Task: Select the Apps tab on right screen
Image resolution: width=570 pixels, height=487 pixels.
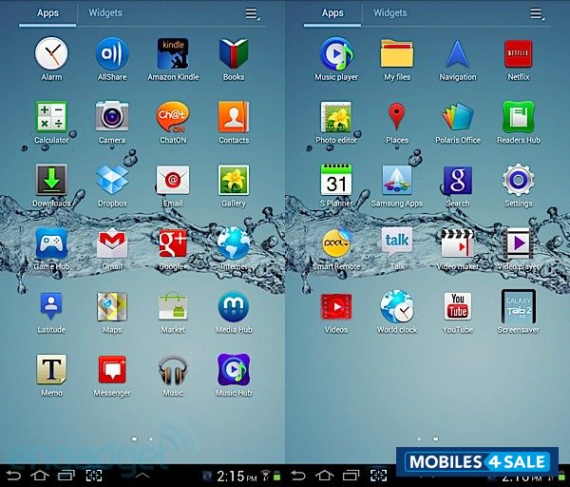Action: point(332,13)
